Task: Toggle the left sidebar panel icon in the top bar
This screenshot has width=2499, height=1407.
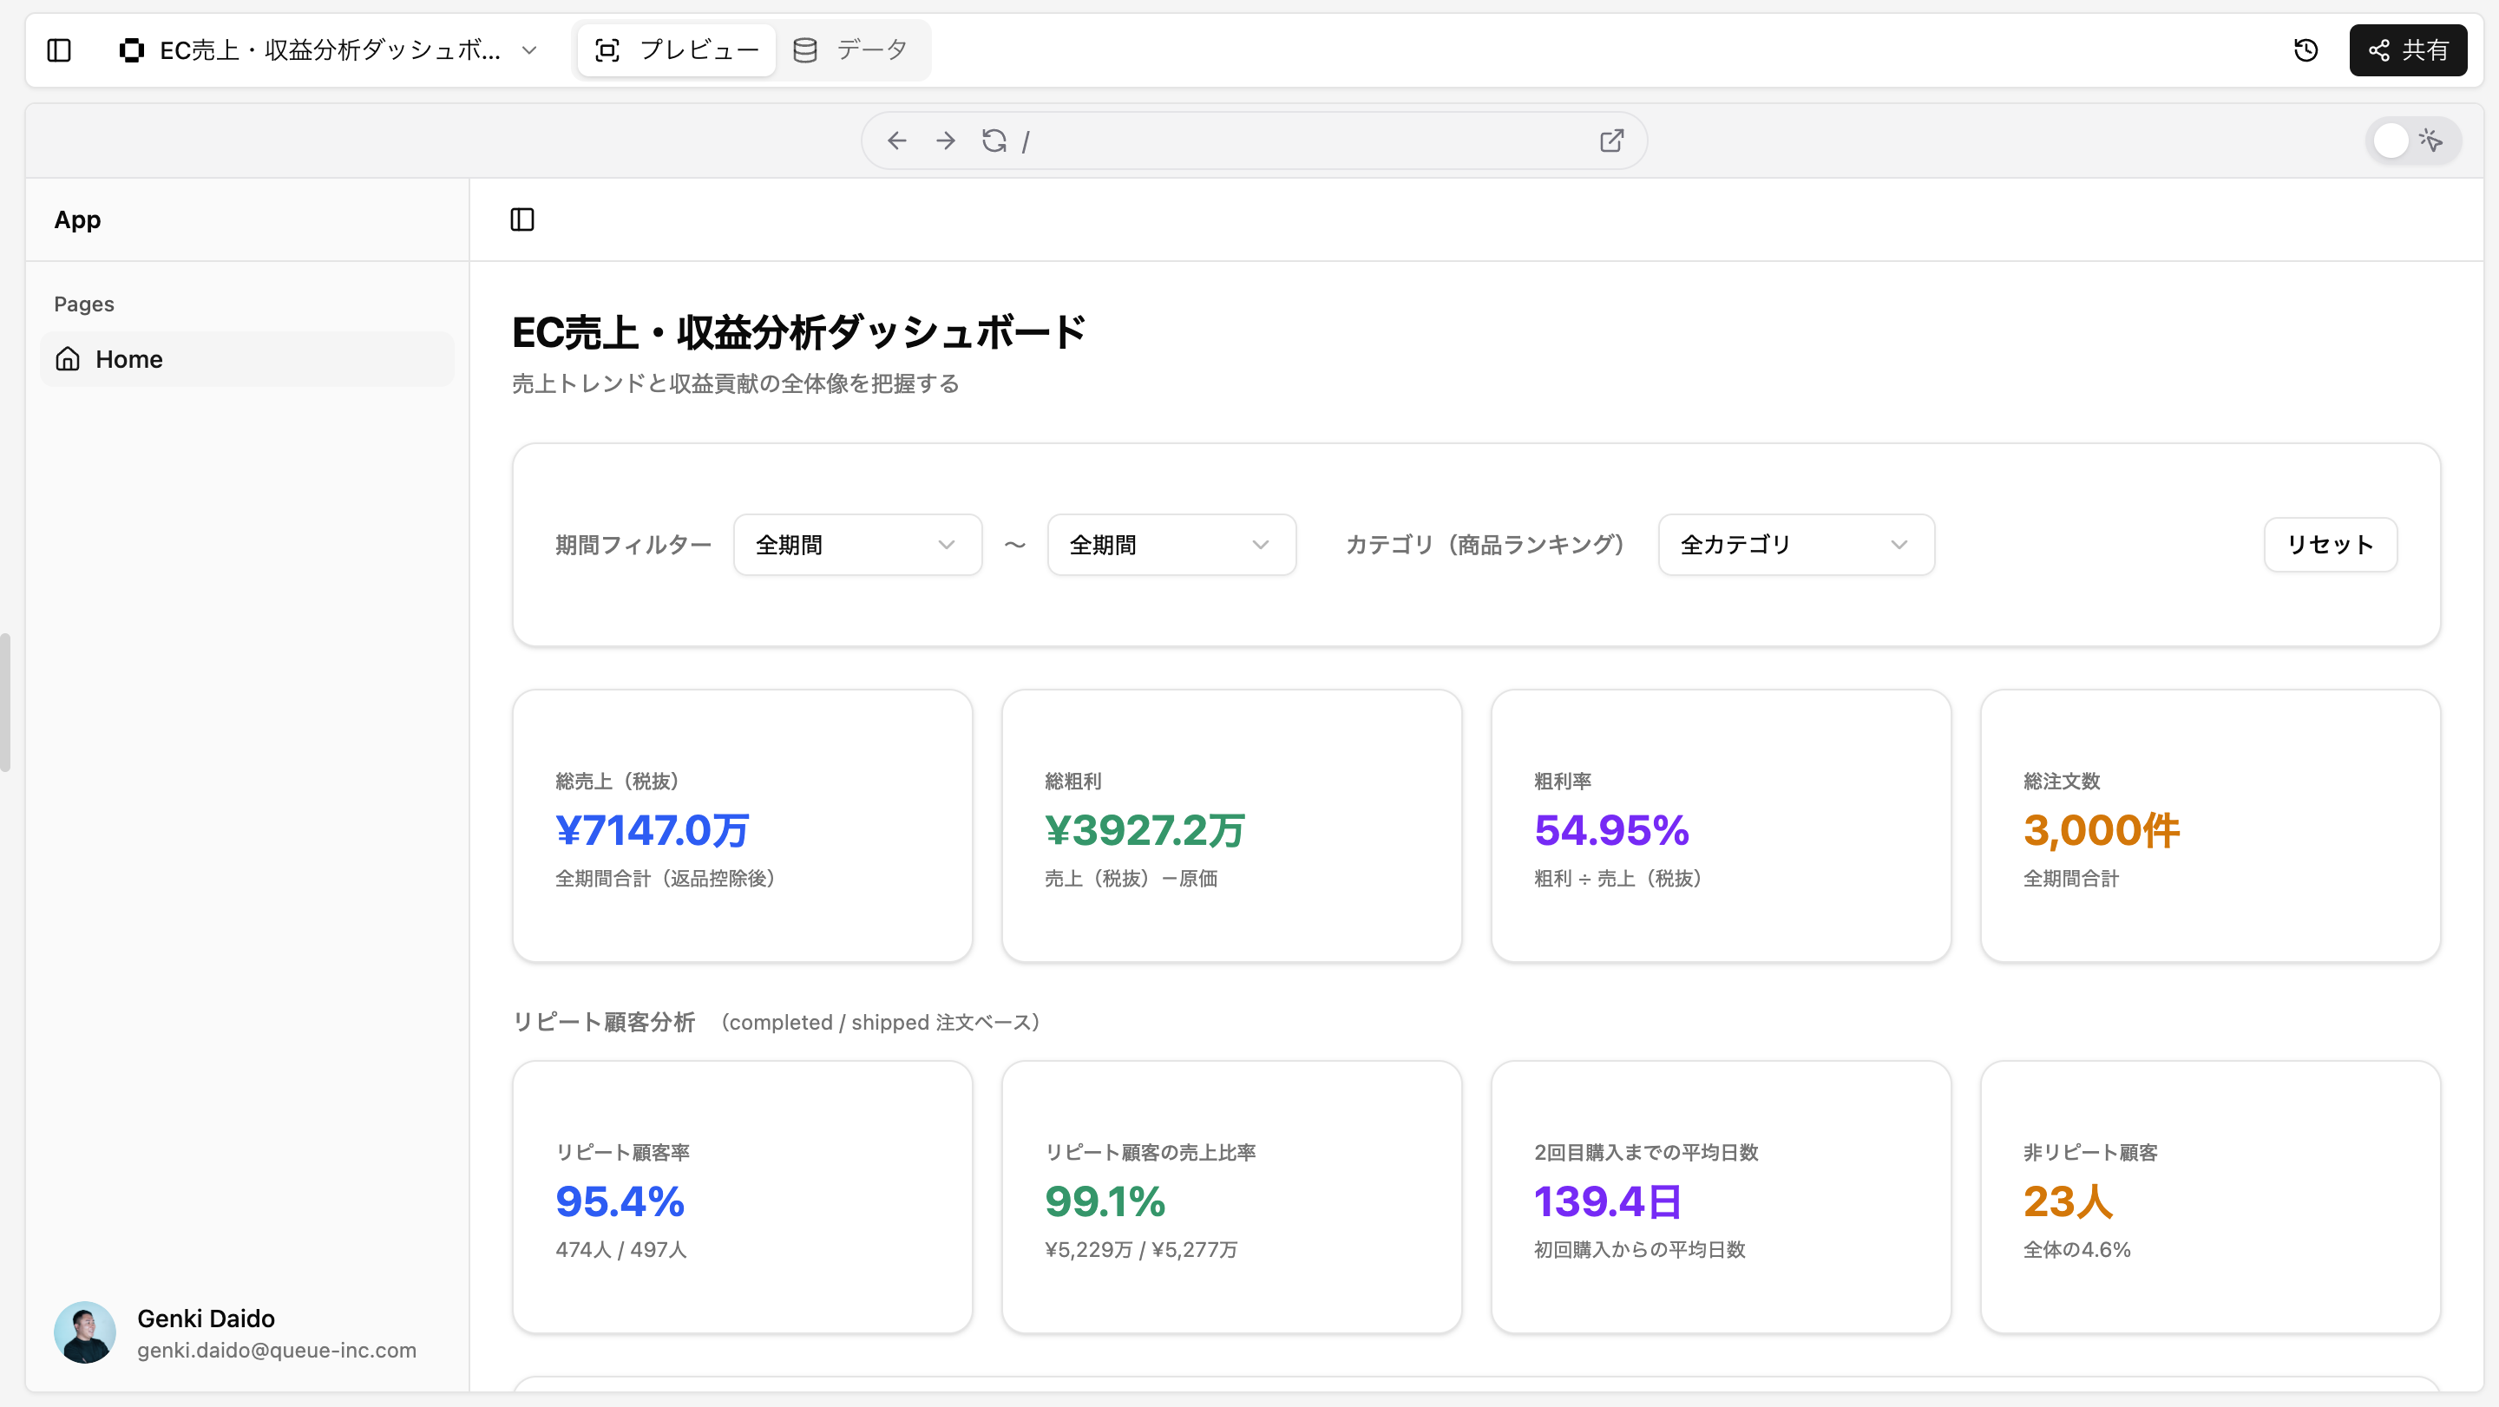Action: 59,50
